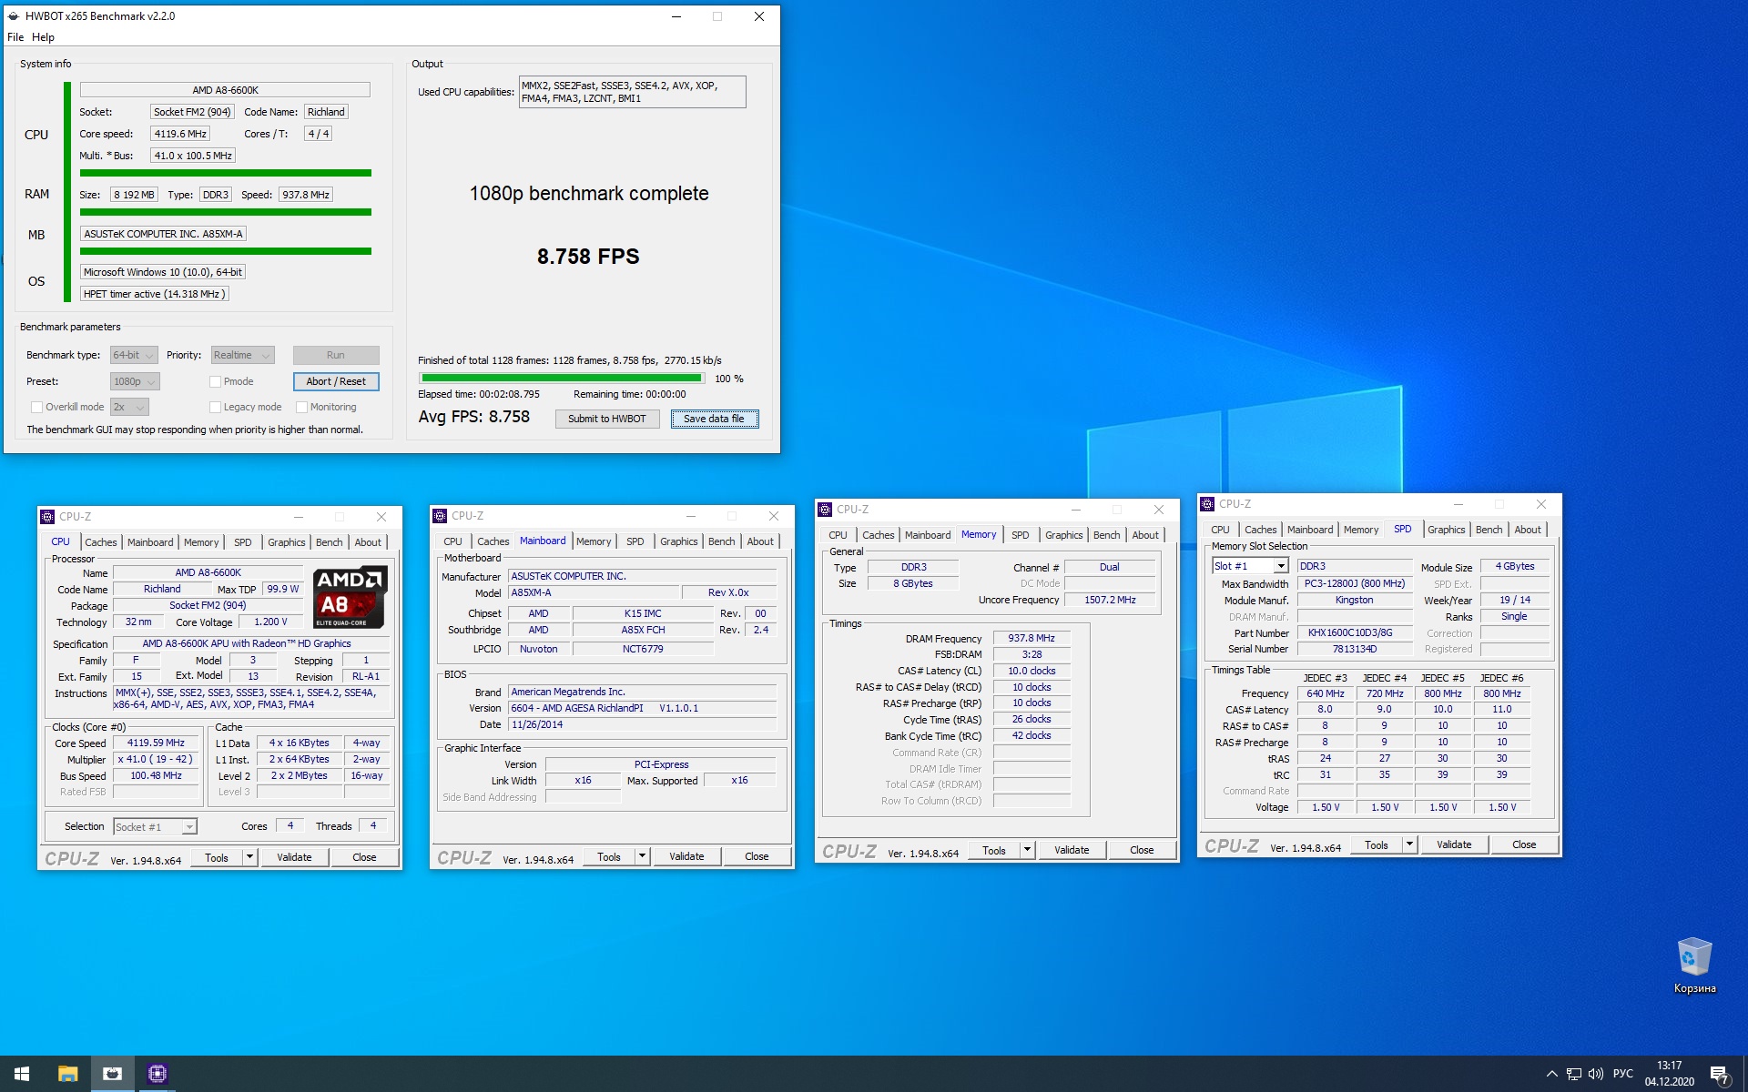Image resolution: width=1748 pixels, height=1092 pixels.
Task: Open the Socket #1 selection dropdown
Action: coord(155,826)
